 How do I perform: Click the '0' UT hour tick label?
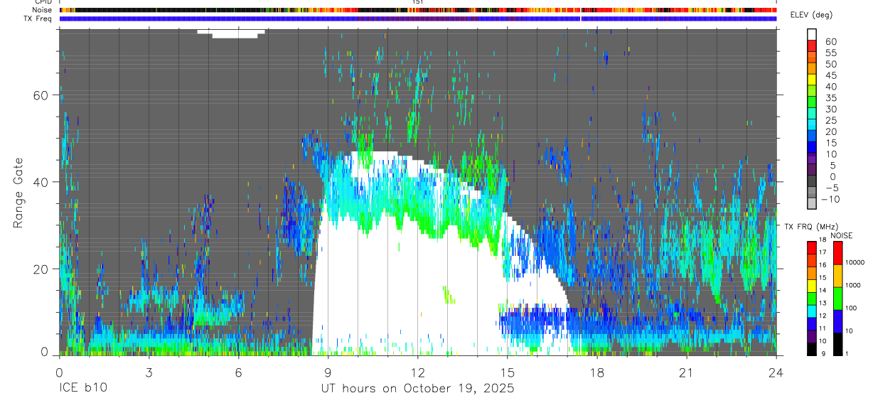pos(59,372)
